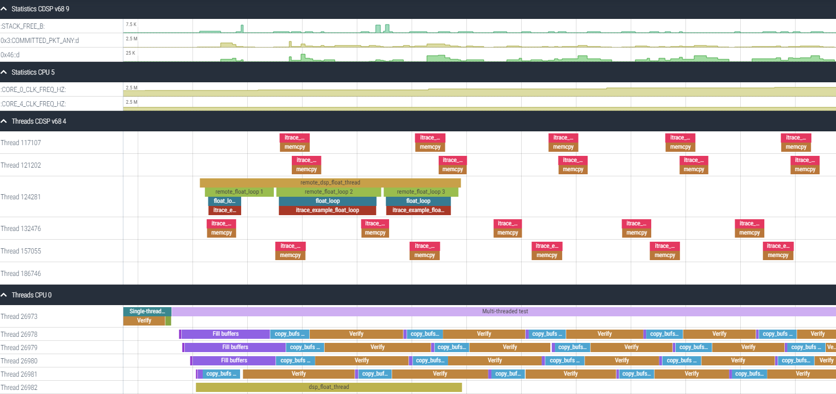
Task: Click the Thread 26980 label
Action: click(x=19, y=361)
